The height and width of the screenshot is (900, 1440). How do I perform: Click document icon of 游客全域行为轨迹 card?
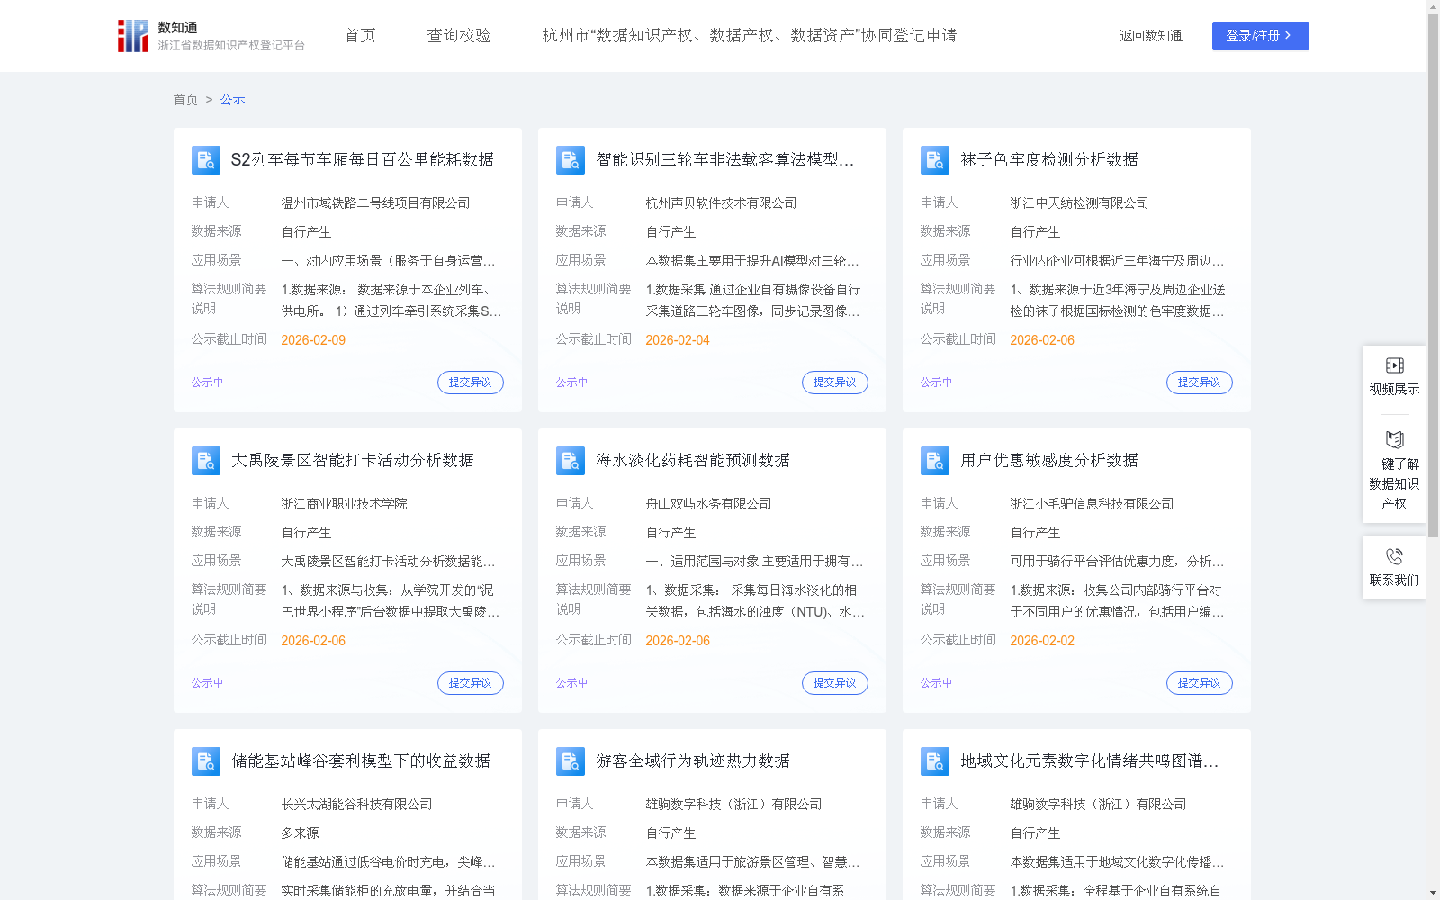[571, 761]
